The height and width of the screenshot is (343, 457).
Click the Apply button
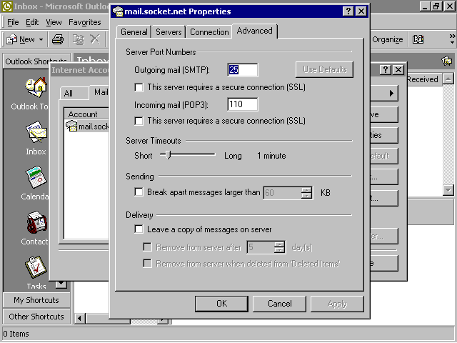pos(337,304)
